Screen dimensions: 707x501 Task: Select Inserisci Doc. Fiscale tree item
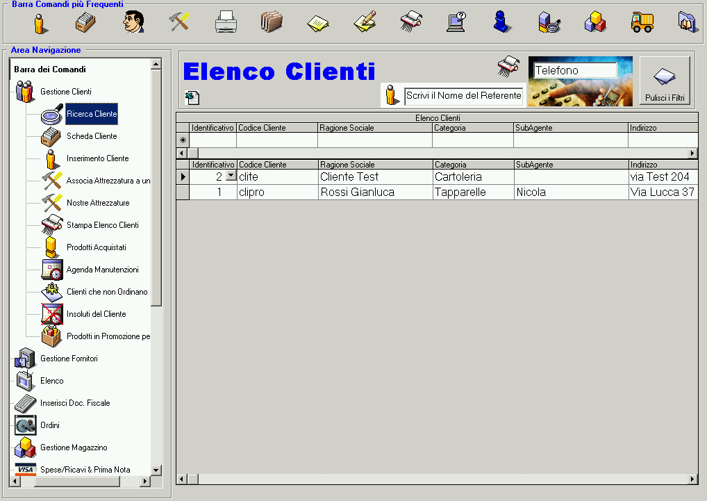pos(75,403)
